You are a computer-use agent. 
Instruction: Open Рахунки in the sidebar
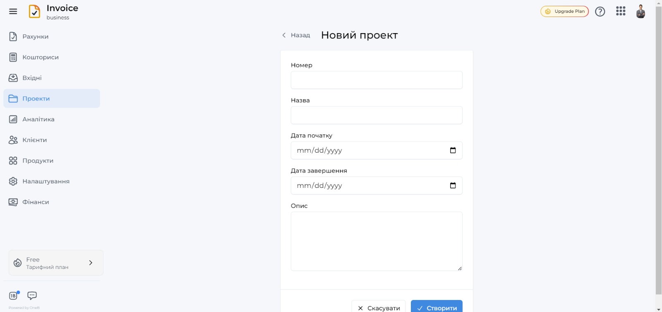coord(35,36)
